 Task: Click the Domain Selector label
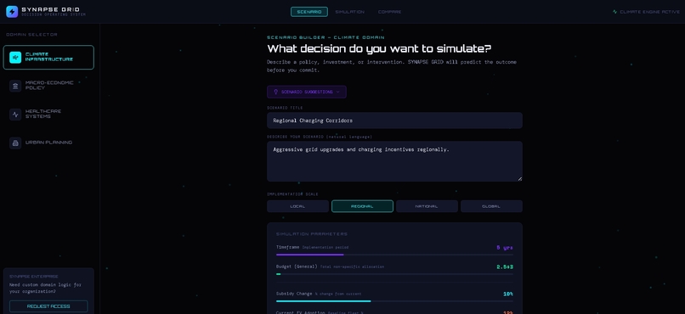point(32,35)
